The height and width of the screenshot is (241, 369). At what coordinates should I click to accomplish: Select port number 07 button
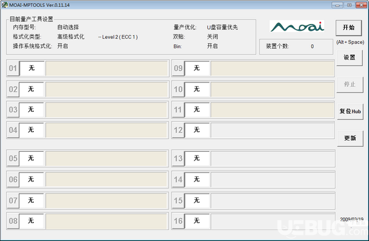point(13,200)
